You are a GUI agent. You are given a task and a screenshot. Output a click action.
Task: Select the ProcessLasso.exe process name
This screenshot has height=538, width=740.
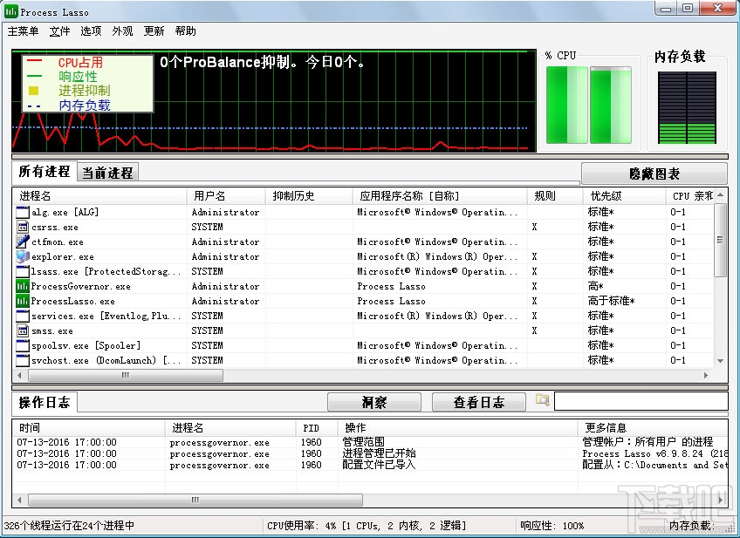pos(72,302)
